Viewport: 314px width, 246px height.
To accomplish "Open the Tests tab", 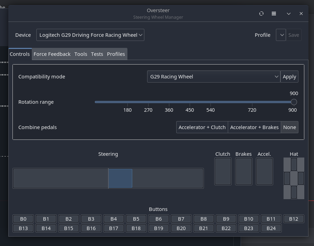I will 97,54.
